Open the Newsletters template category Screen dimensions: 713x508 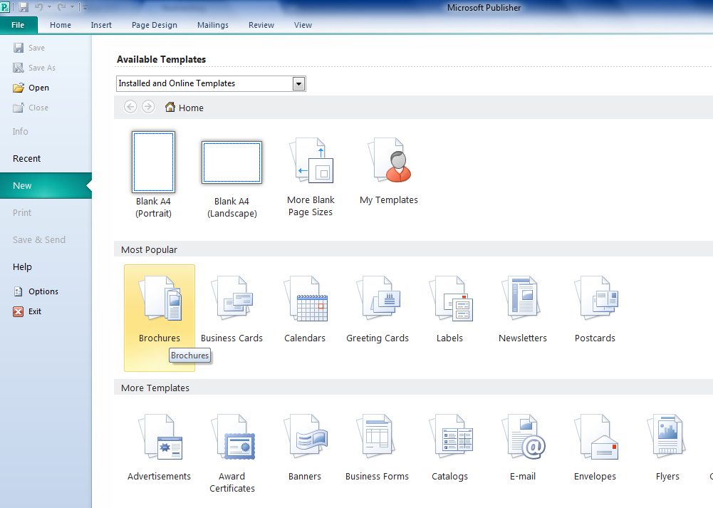pos(523,309)
